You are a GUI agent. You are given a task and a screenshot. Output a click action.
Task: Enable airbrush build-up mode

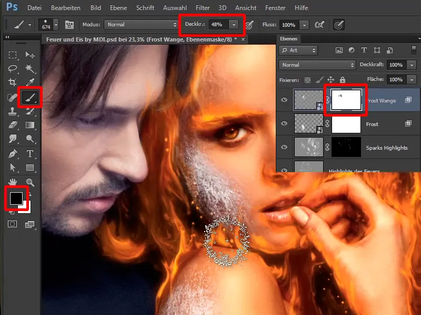(x=319, y=25)
